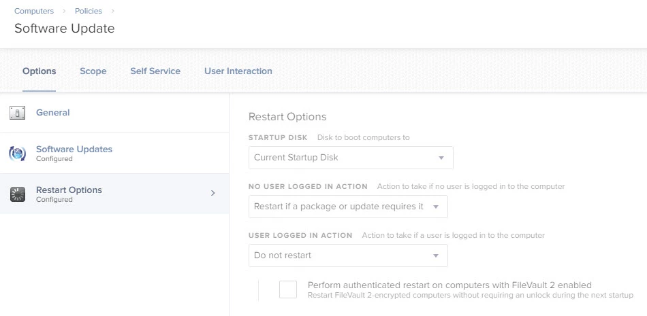Select Software Updates payload in sidebar

114,154
